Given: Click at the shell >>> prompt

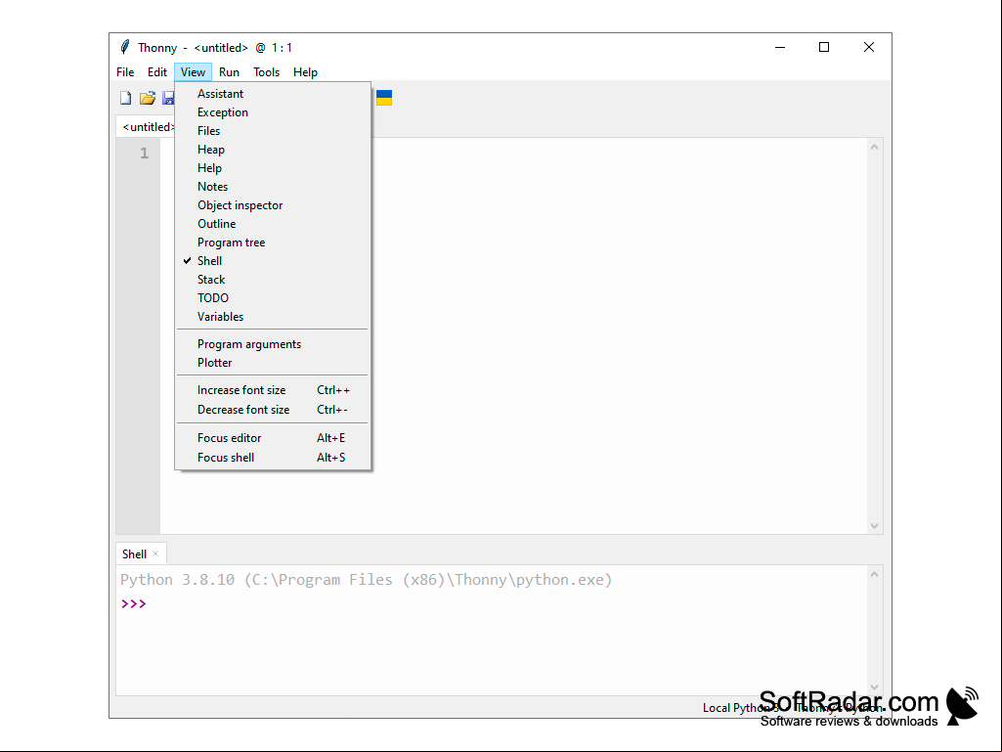Looking at the screenshot, I should point(134,603).
